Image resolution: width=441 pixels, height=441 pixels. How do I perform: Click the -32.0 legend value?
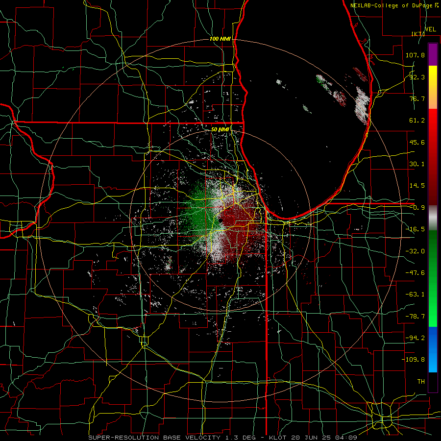coord(415,251)
